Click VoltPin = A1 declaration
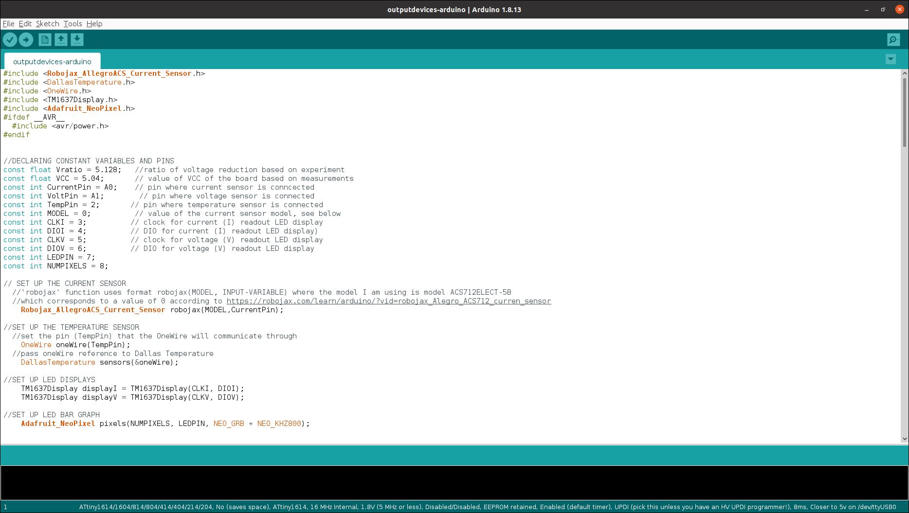 click(54, 196)
